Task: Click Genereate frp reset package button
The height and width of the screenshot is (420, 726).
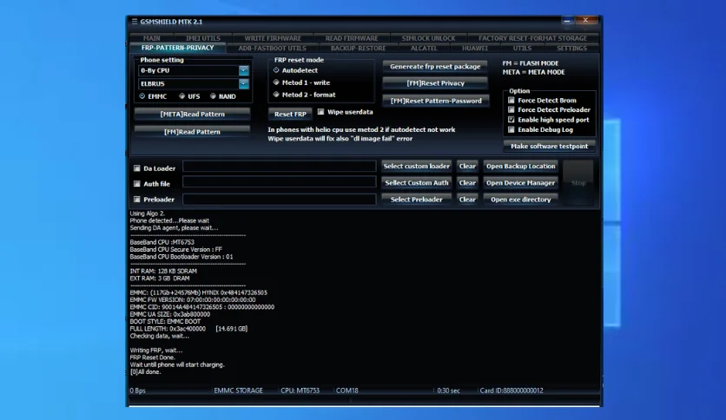Action: click(435, 67)
